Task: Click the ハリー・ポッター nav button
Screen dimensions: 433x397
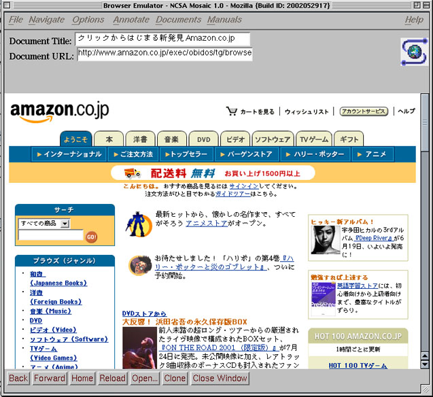Action: [315, 154]
